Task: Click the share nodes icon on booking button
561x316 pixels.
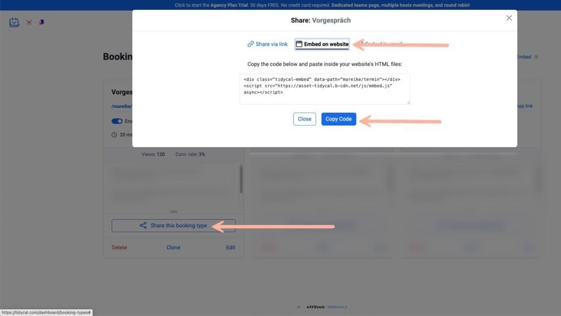Action: click(x=143, y=226)
